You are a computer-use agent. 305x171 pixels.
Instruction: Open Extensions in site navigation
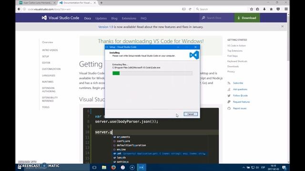pyautogui.click(x=129, y=18)
